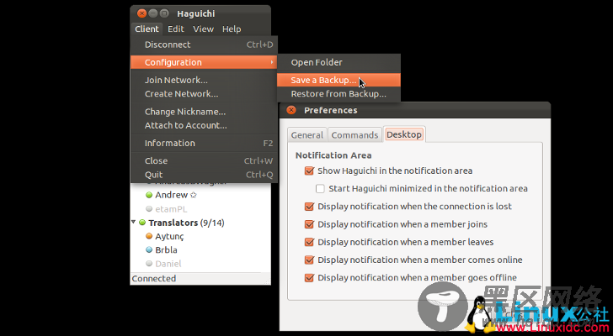This screenshot has height=336, width=613.
Task: Open the View menu
Action: click(x=203, y=29)
